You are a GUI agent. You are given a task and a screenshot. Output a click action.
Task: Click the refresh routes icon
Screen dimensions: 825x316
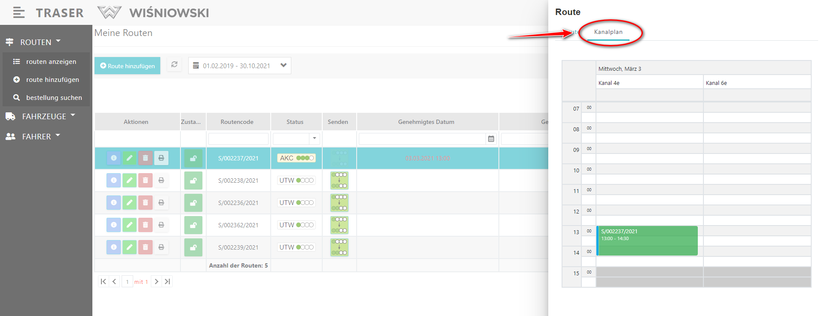pyautogui.click(x=174, y=65)
